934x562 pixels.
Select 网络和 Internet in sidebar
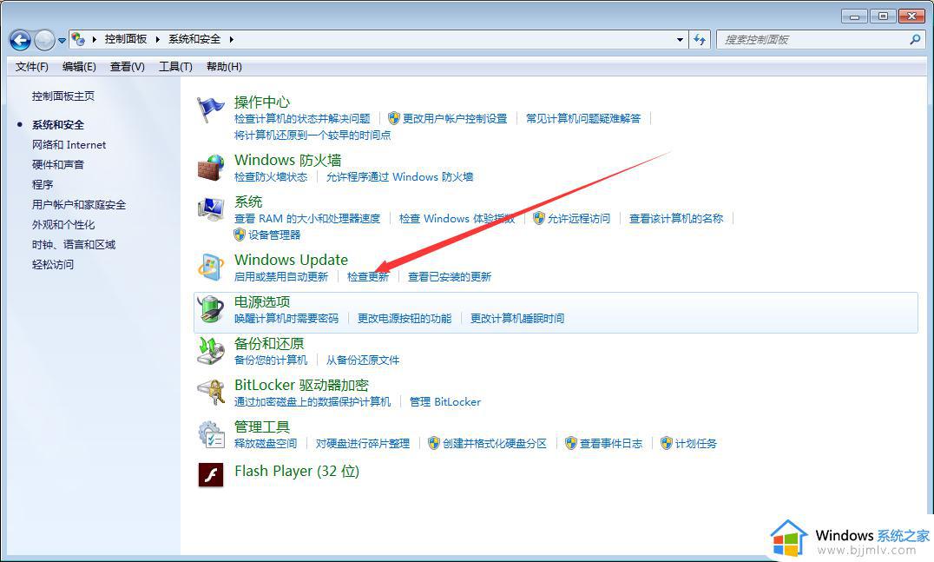(69, 145)
